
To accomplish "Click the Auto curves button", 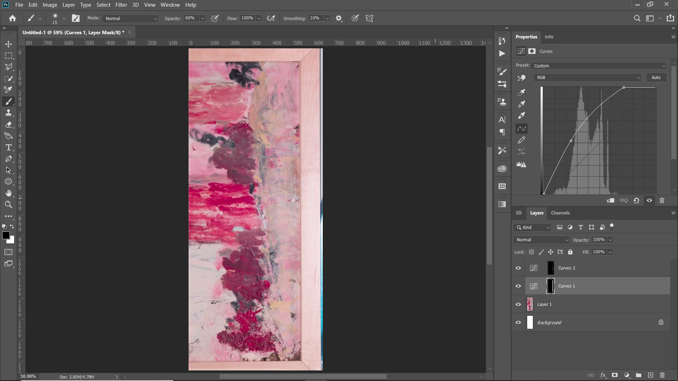I will click(x=656, y=78).
